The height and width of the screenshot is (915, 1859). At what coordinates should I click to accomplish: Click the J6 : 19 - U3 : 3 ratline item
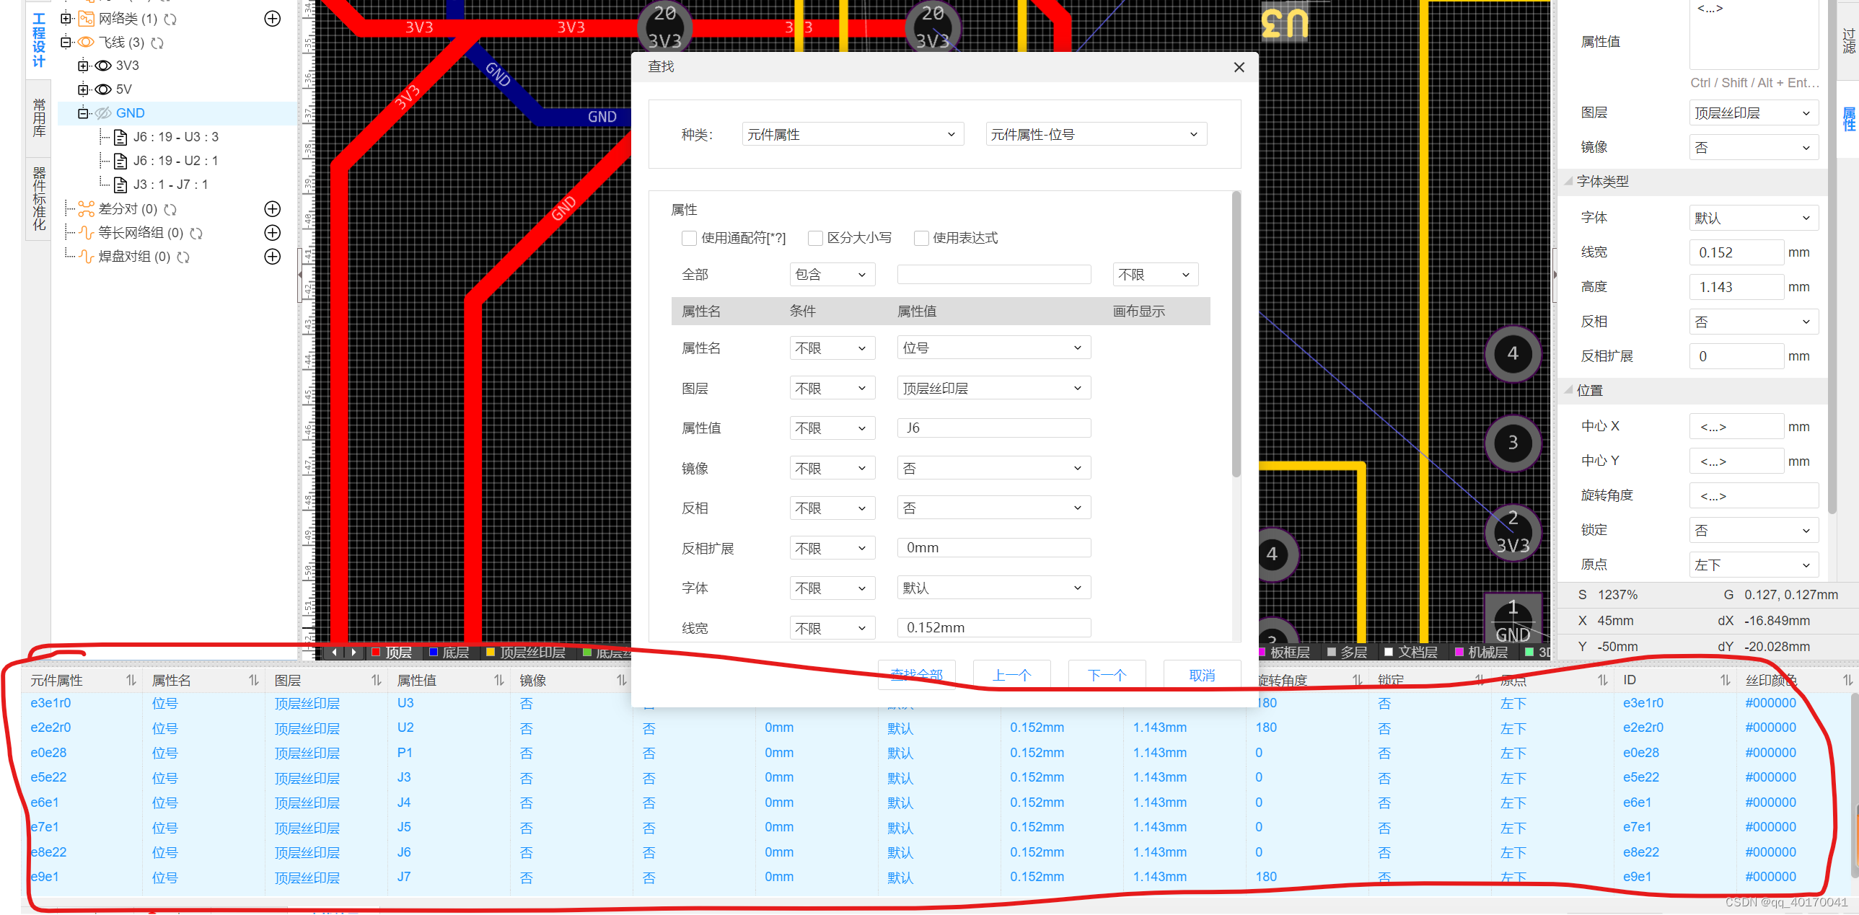click(x=175, y=137)
